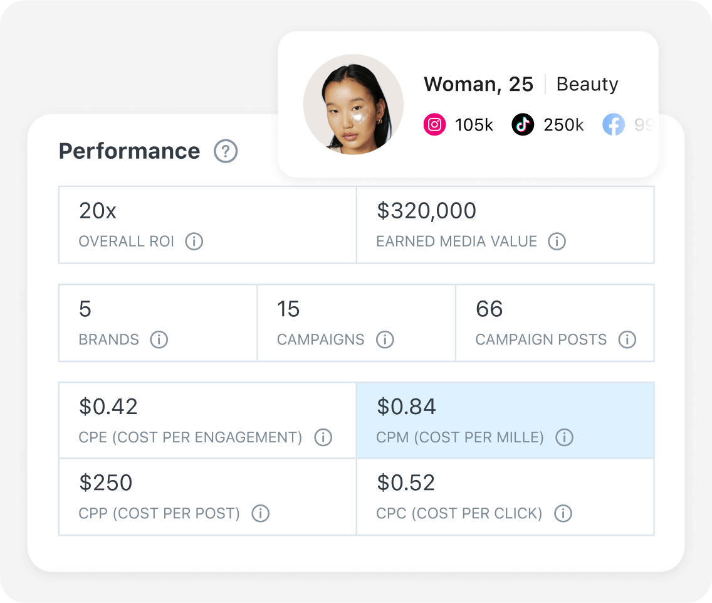Open CPC cost per click info icon

[563, 513]
